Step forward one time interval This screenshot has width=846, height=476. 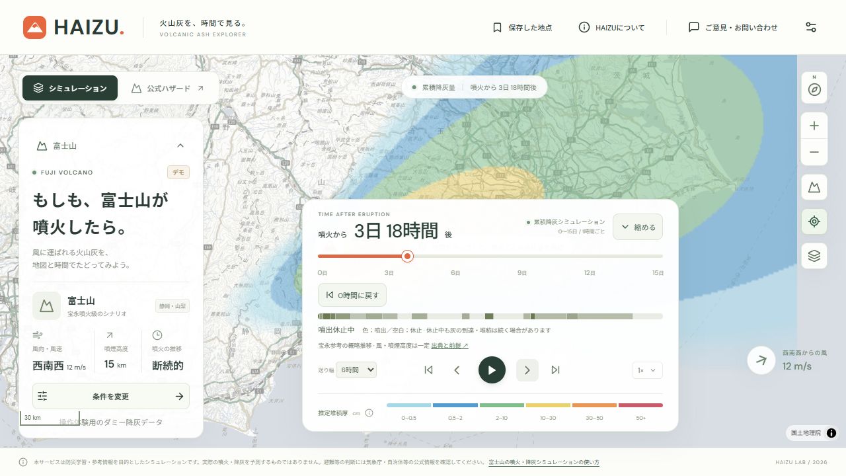[x=527, y=370]
